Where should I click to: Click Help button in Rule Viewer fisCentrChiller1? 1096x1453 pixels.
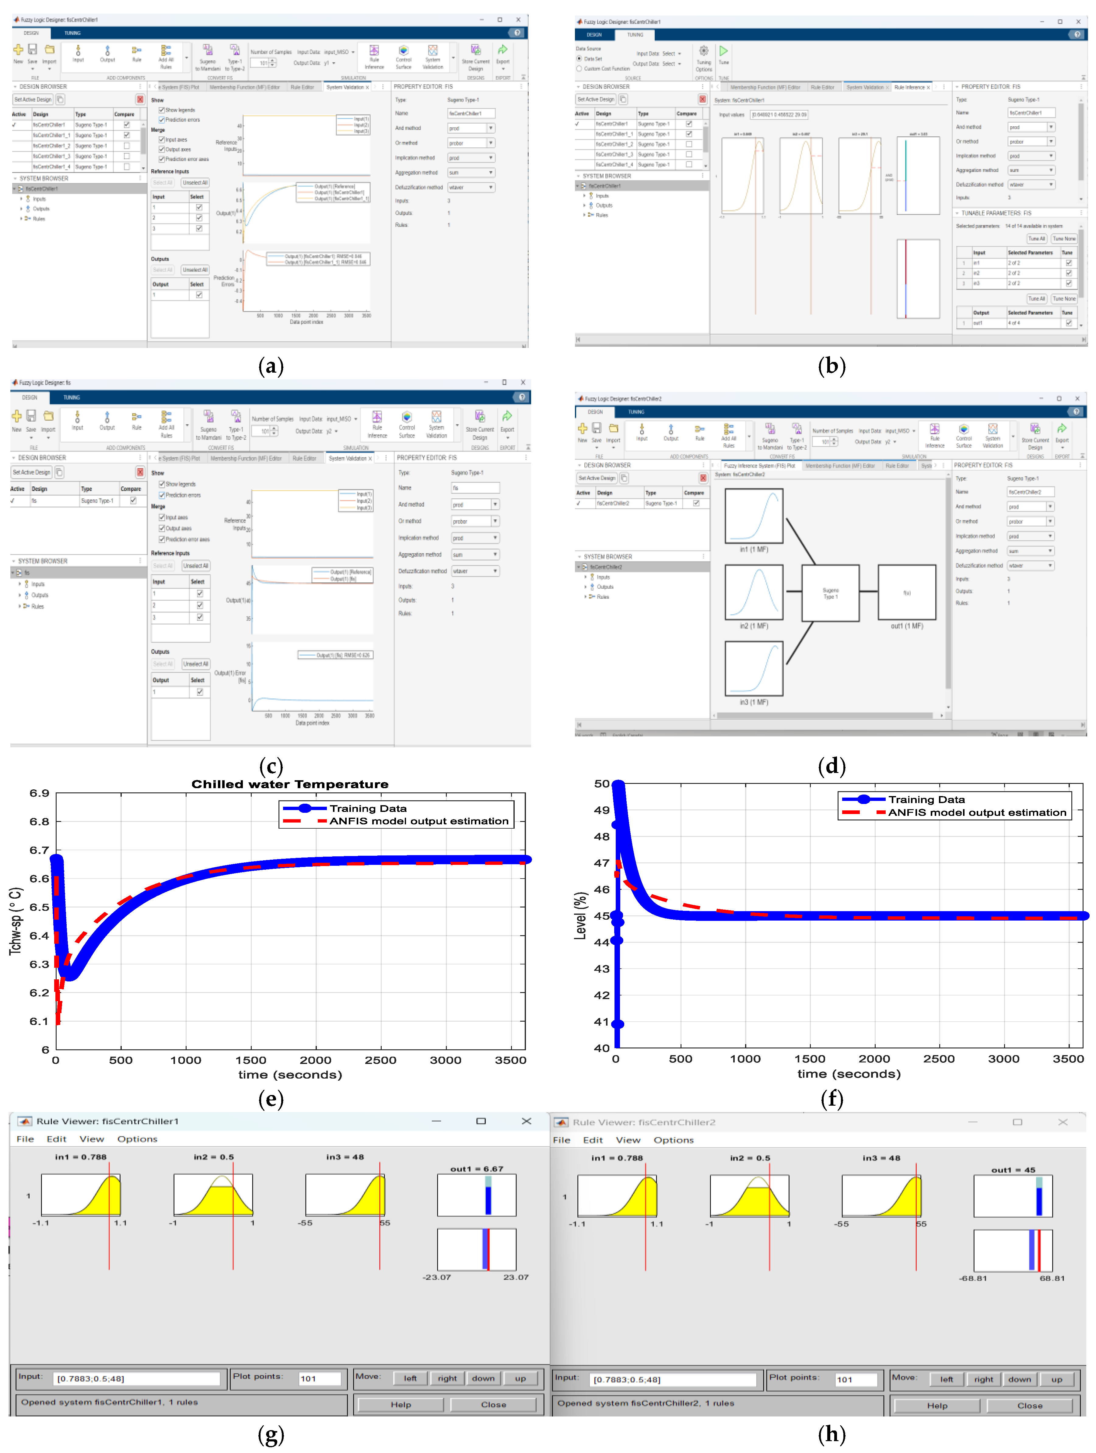click(x=401, y=1404)
